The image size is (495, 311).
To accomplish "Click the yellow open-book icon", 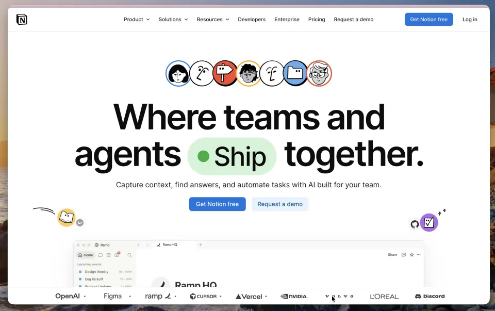I will (x=67, y=218).
